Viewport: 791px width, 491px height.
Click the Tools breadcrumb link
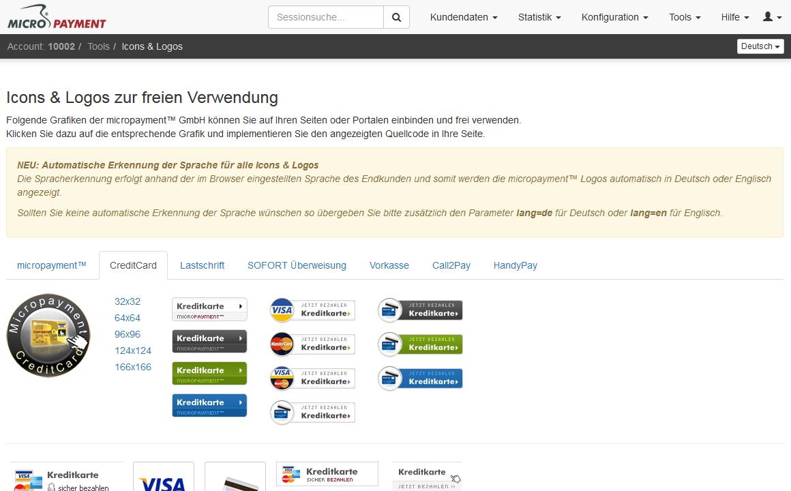pyautogui.click(x=98, y=46)
